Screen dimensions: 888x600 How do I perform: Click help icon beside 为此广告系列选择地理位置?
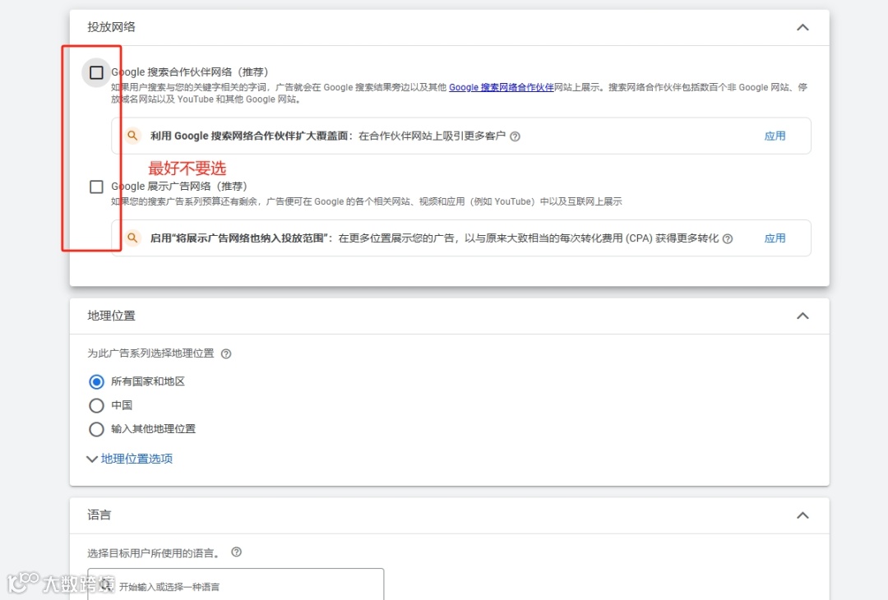tap(226, 353)
